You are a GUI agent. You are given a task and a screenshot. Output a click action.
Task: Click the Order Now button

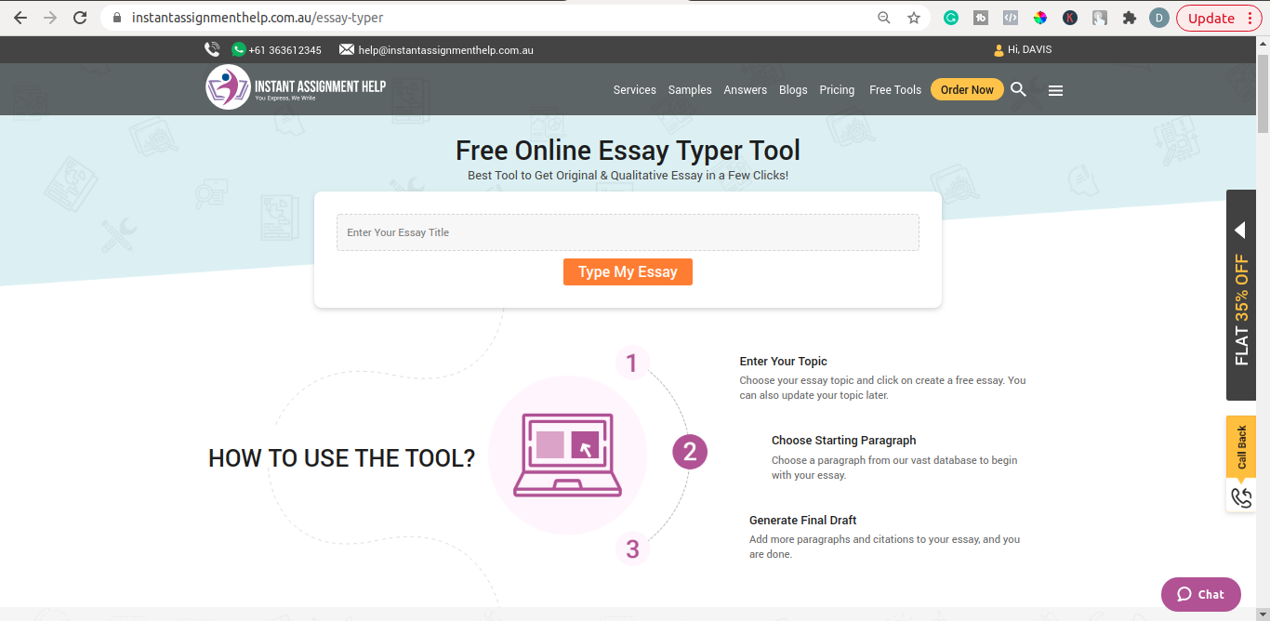point(967,89)
